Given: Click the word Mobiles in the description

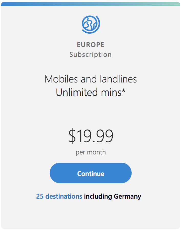Looking at the screenshot, I should click(x=61, y=79).
